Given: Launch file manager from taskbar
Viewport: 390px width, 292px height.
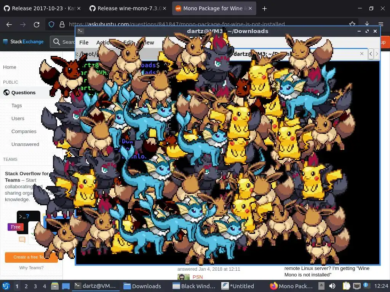Looking at the screenshot, I should pos(55,286).
